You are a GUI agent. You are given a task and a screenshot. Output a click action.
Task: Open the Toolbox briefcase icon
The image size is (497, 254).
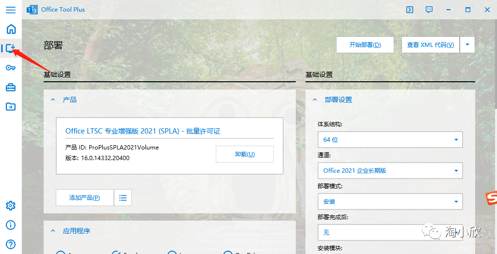(11, 87)
